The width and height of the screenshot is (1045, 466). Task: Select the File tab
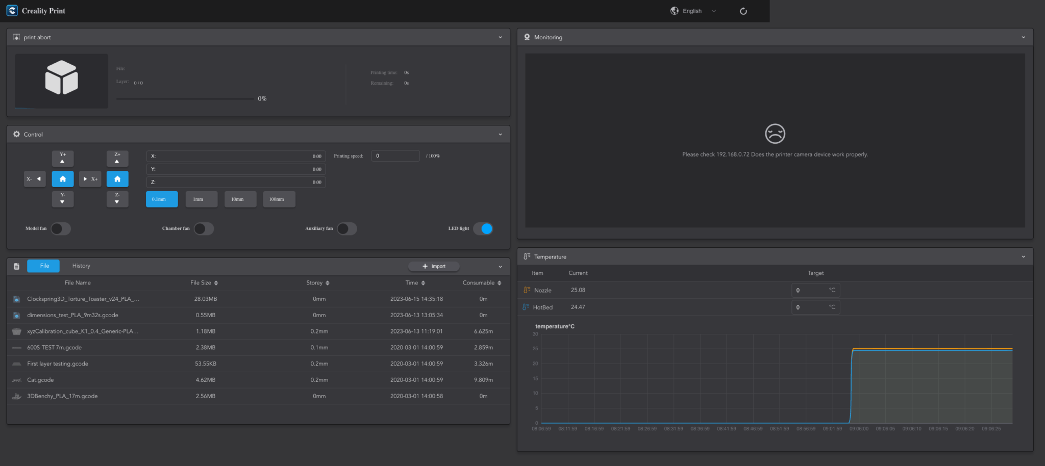click(x=44, y=266)
